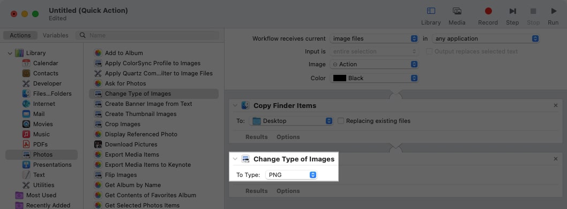Select the Utilities category icon
This screenshot has width=567, height=209.
tap(26, 185)
